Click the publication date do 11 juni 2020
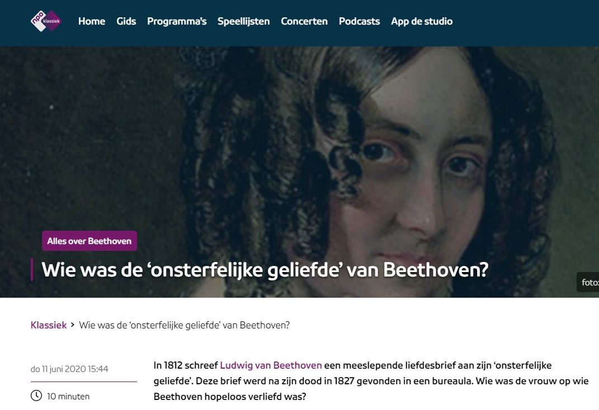The width and height of the screenshot is (599, 410). (69, 369)
